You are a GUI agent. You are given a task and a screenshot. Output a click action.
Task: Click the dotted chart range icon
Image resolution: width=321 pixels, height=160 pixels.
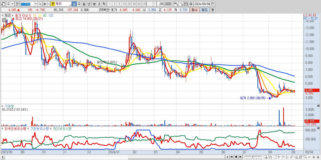coord(274,157)
